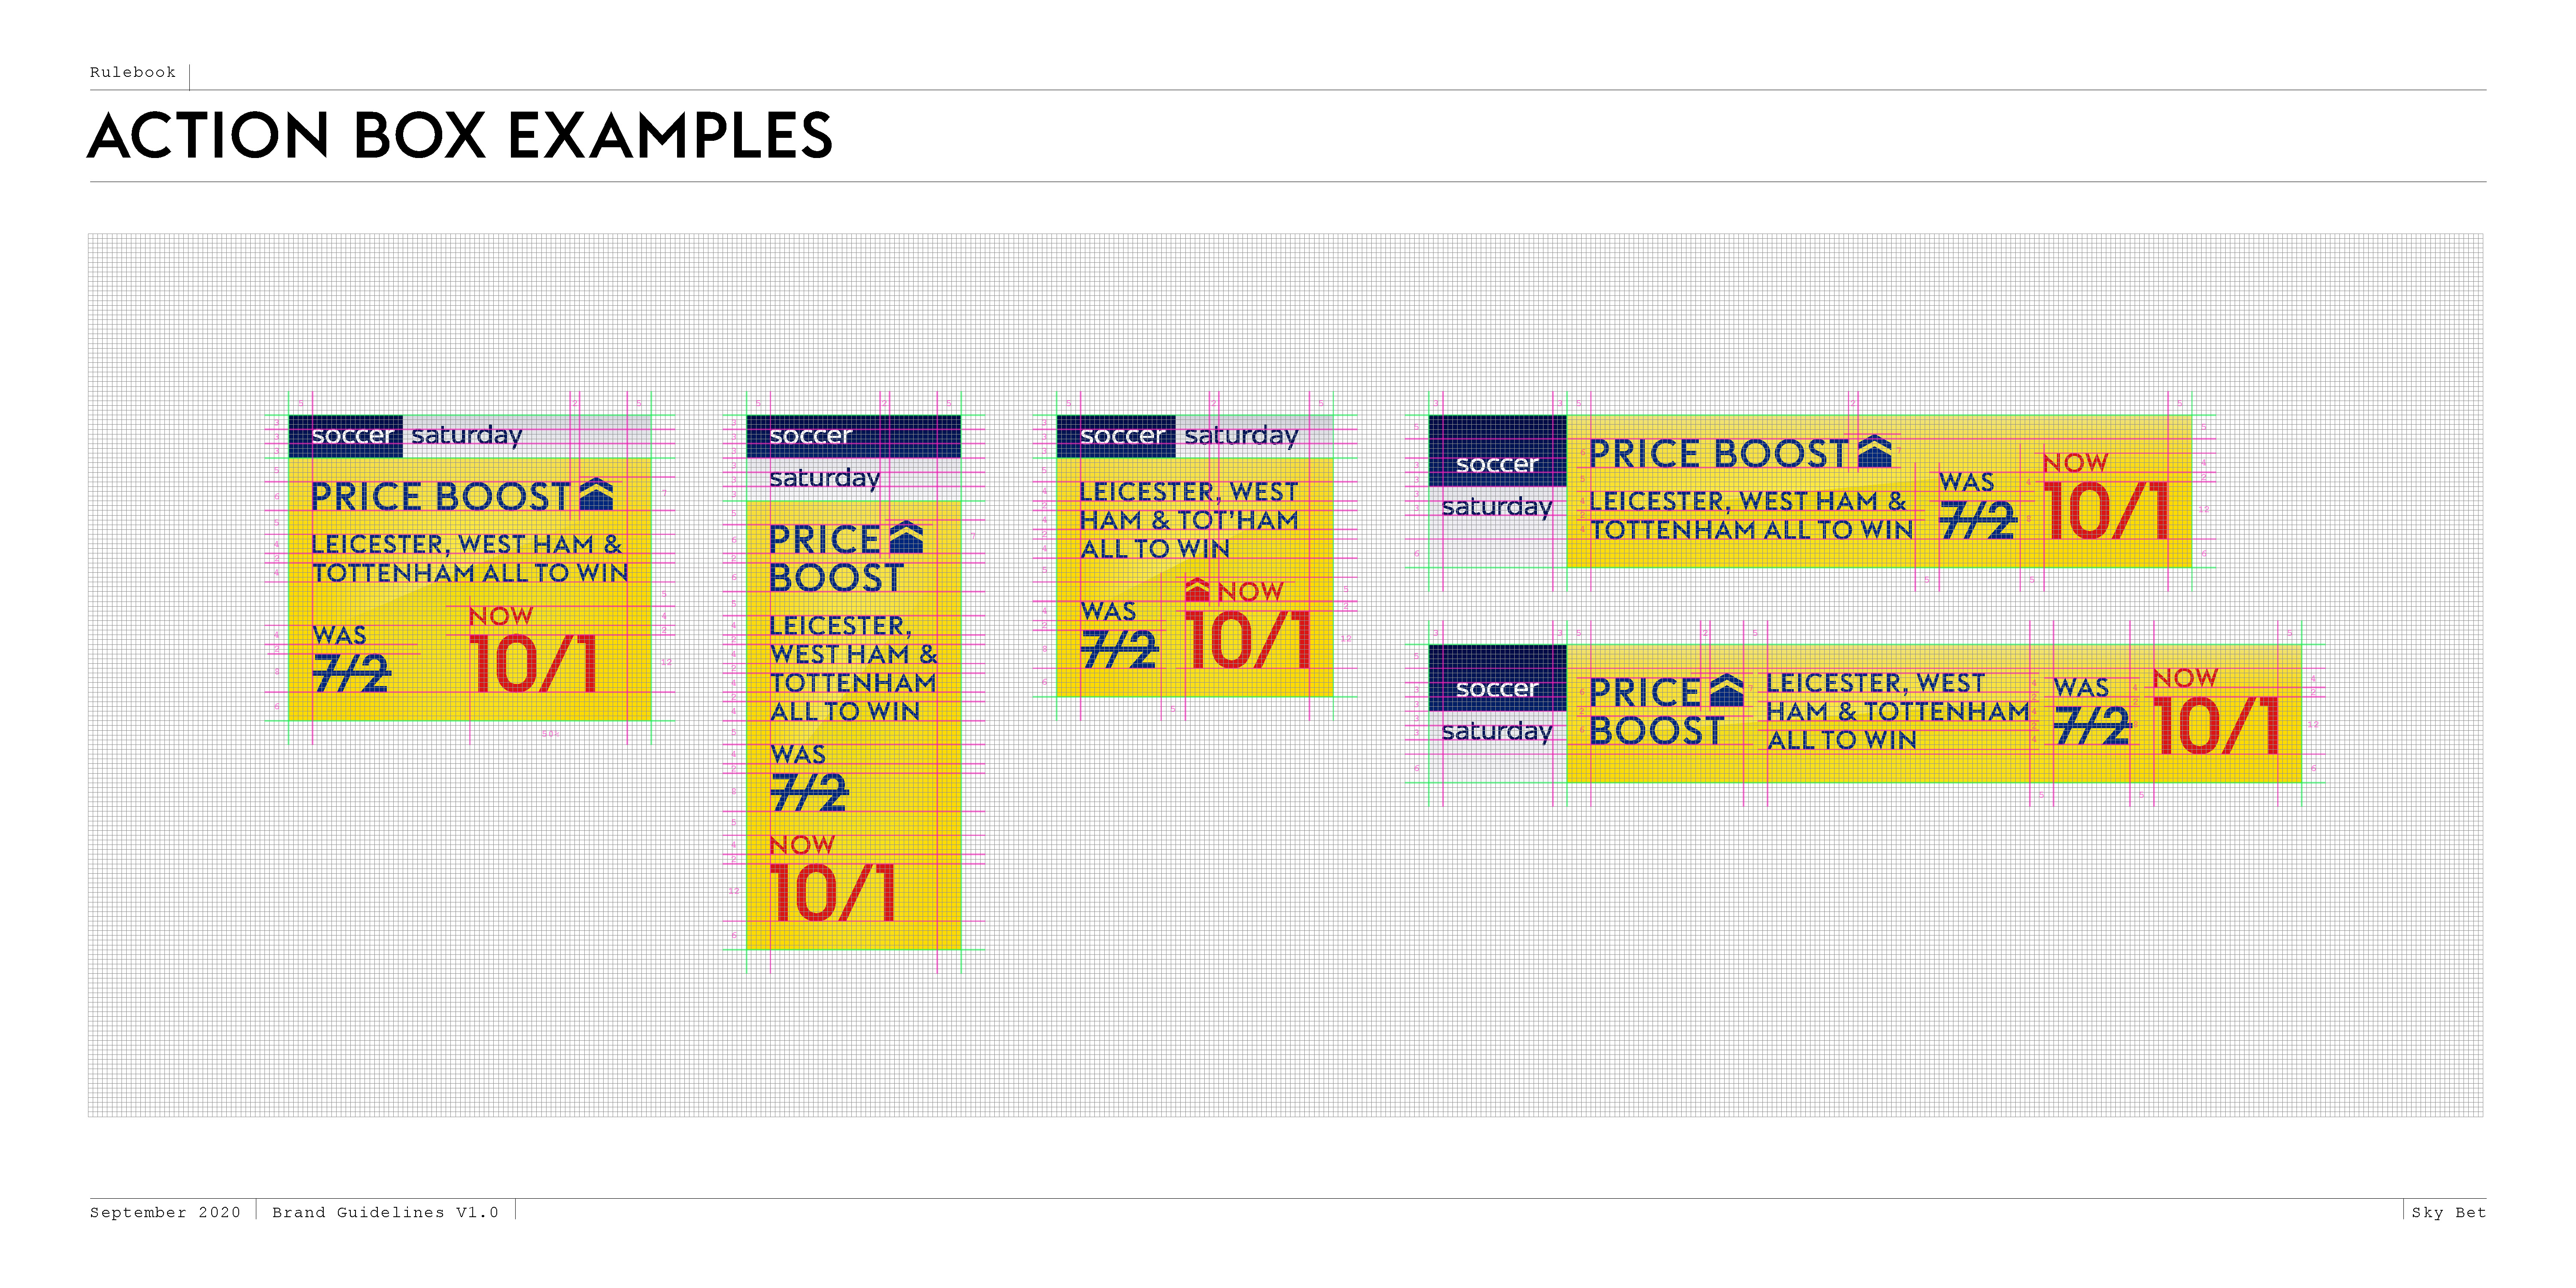This screenshot has width=2576, height=1288.
Task: Click the small red boost icon beside NOW
Action: coord(1197,590)
